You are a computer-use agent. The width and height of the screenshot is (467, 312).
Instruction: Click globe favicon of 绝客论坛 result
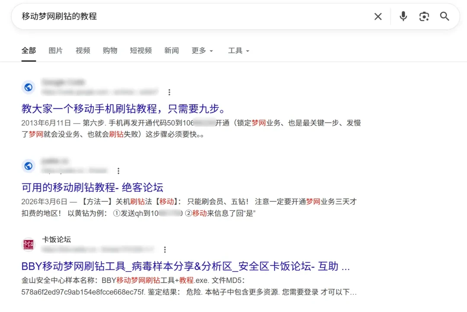click(x=29, y=166)
